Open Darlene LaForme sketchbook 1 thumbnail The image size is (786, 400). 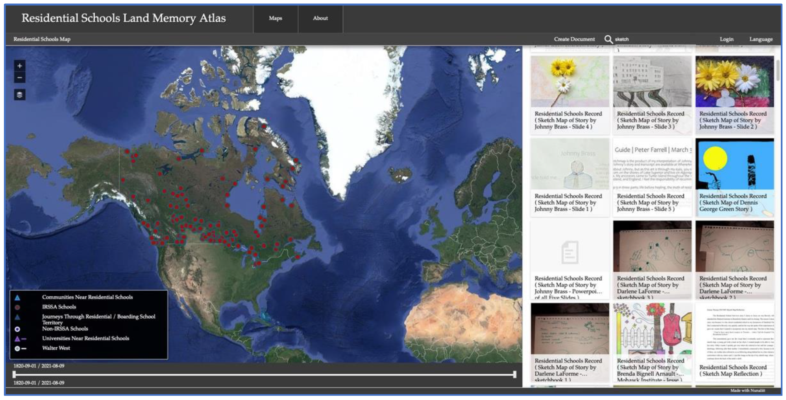tap(570, 342)
